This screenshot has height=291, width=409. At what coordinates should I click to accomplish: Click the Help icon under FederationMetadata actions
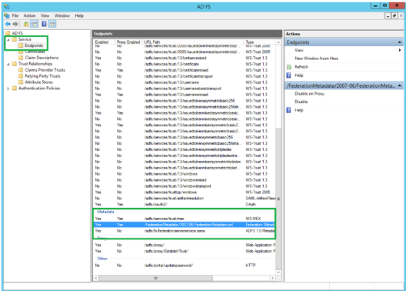coord(289,110)
